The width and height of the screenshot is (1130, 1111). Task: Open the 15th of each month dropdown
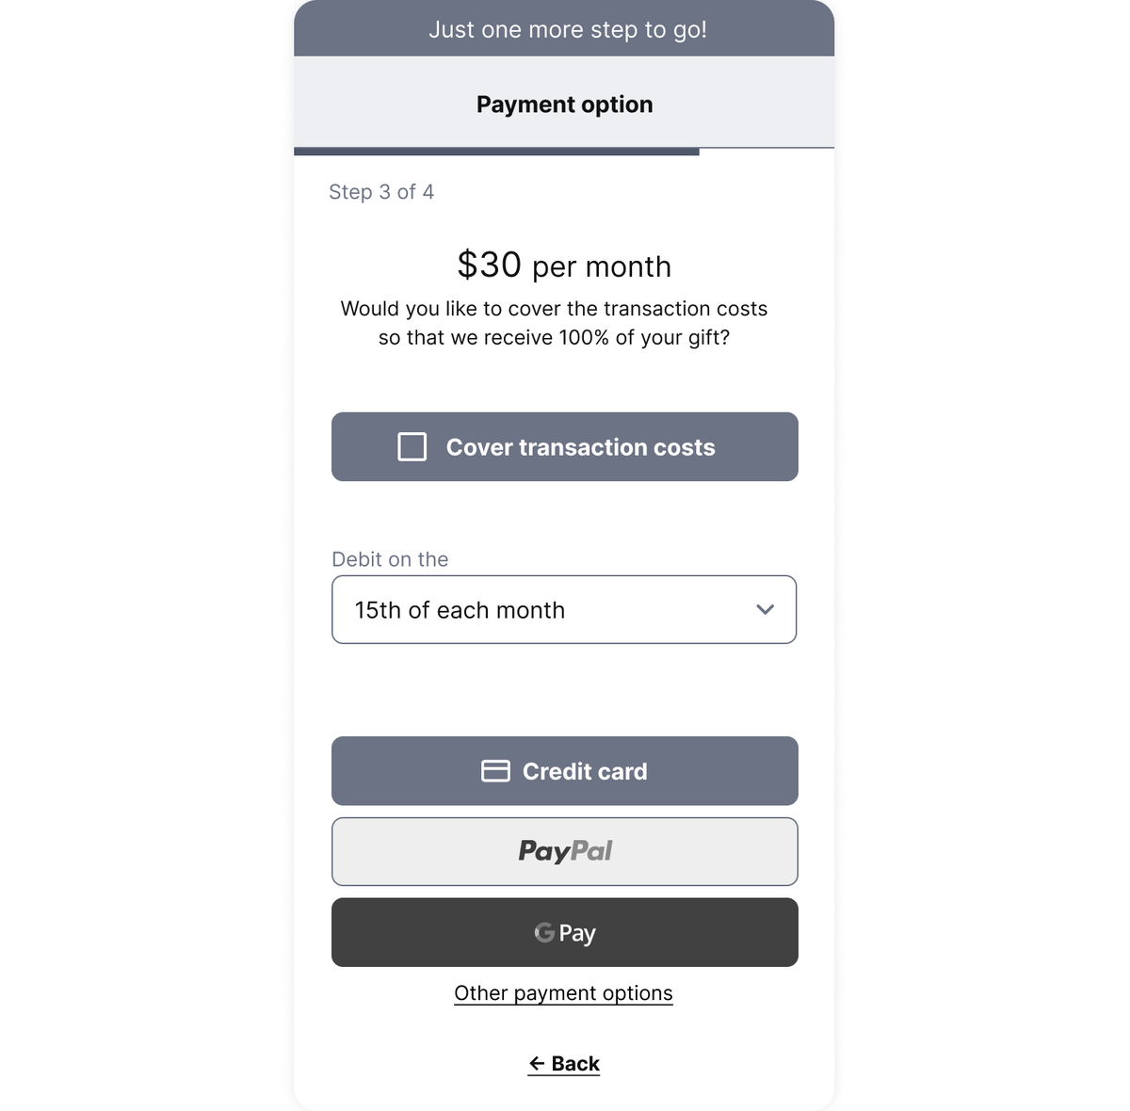point(563,610)
